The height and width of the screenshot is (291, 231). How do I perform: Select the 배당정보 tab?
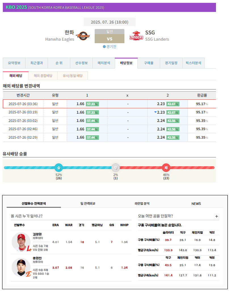point(126,63)
